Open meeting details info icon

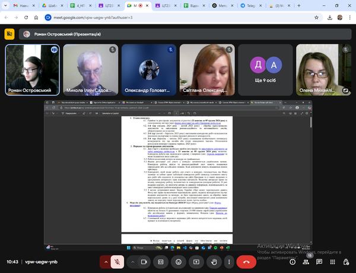point(290,261)
